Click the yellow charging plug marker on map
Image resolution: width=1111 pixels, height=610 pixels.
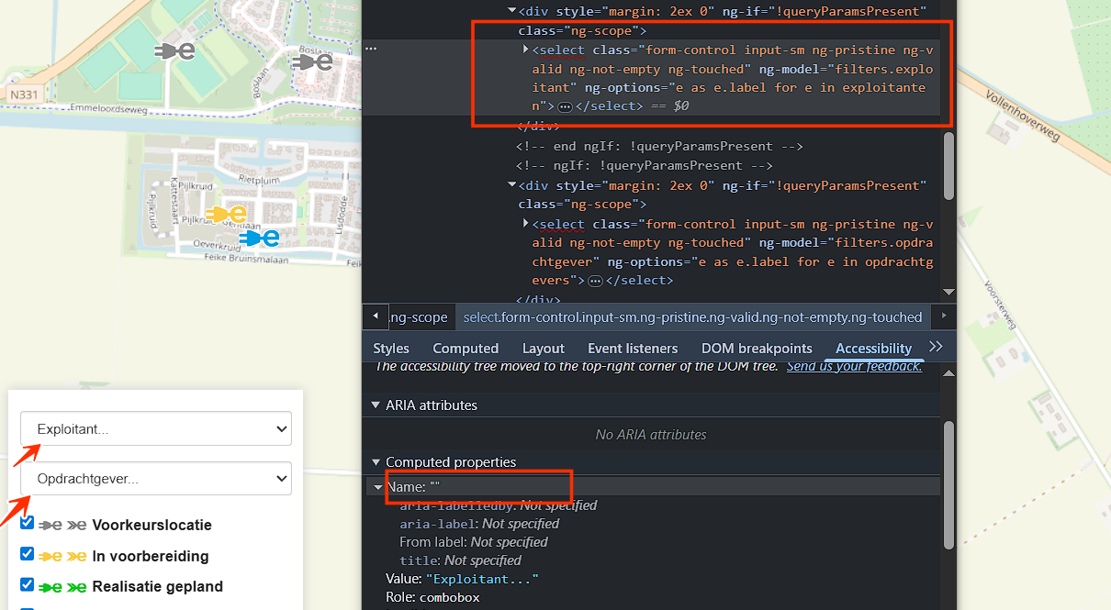pyautogui.click(x=226, y=215)
